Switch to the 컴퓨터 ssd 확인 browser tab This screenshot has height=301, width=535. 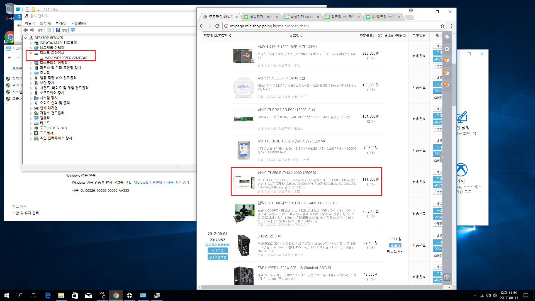tap(342, 17)
